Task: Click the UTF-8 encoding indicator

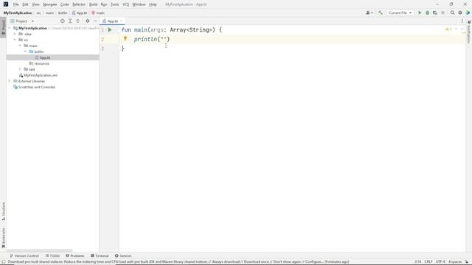Action: (440, 262)
